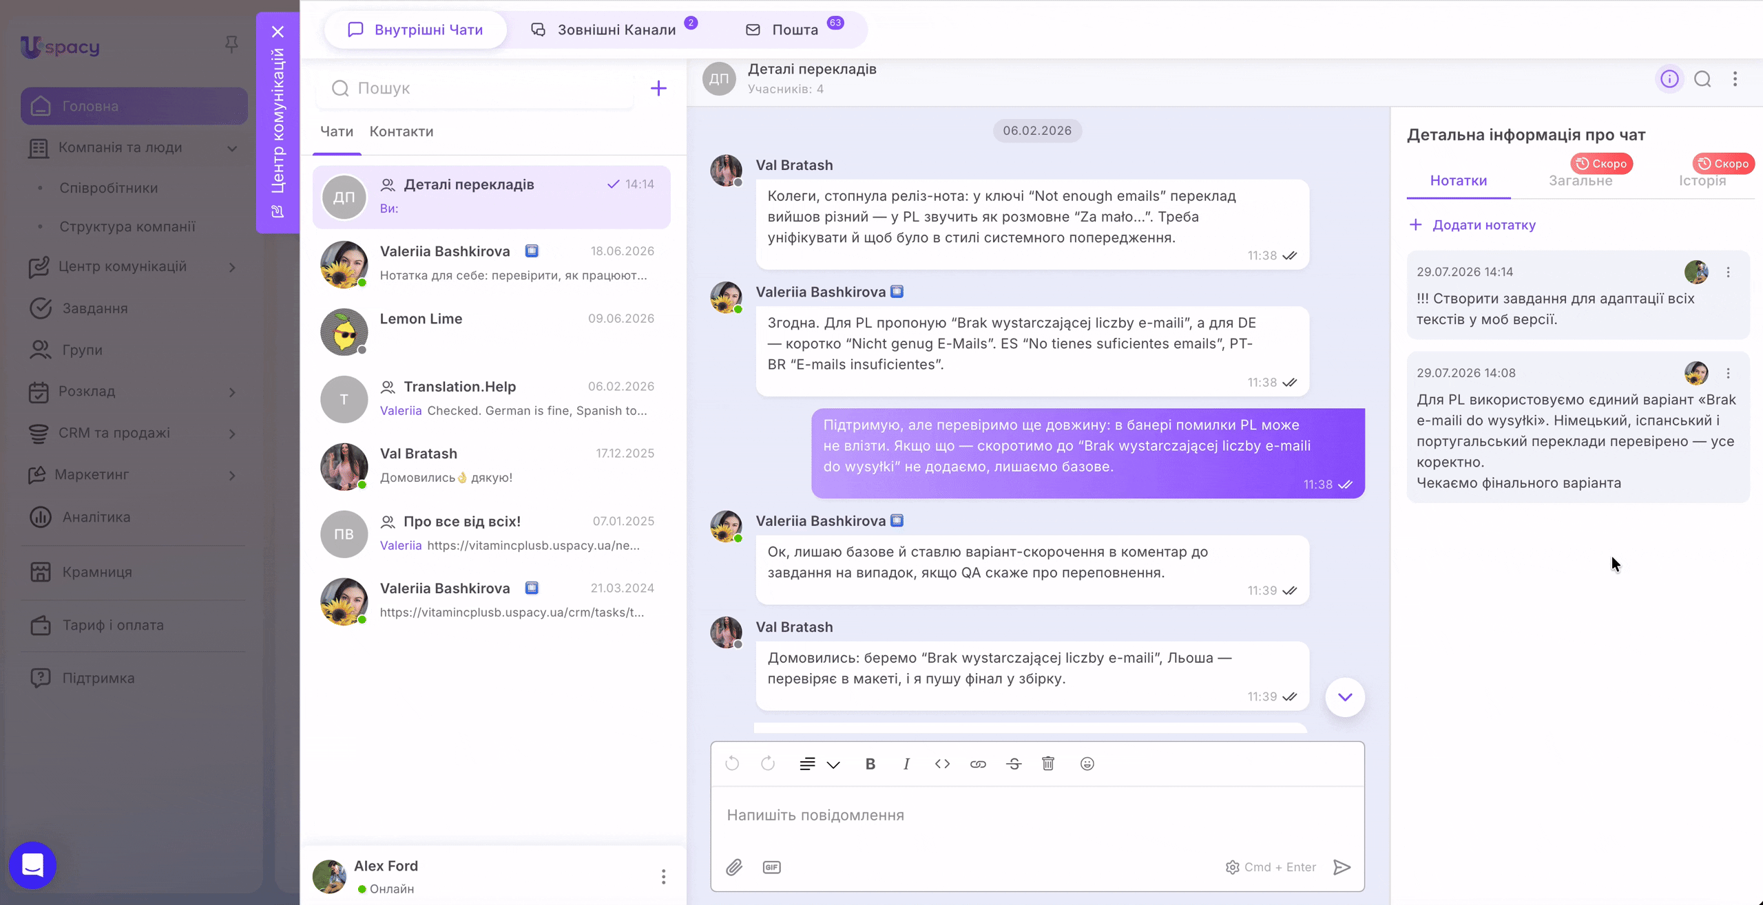Toggle bold formatting
The image size is (1763, 905).
[870, 764]
